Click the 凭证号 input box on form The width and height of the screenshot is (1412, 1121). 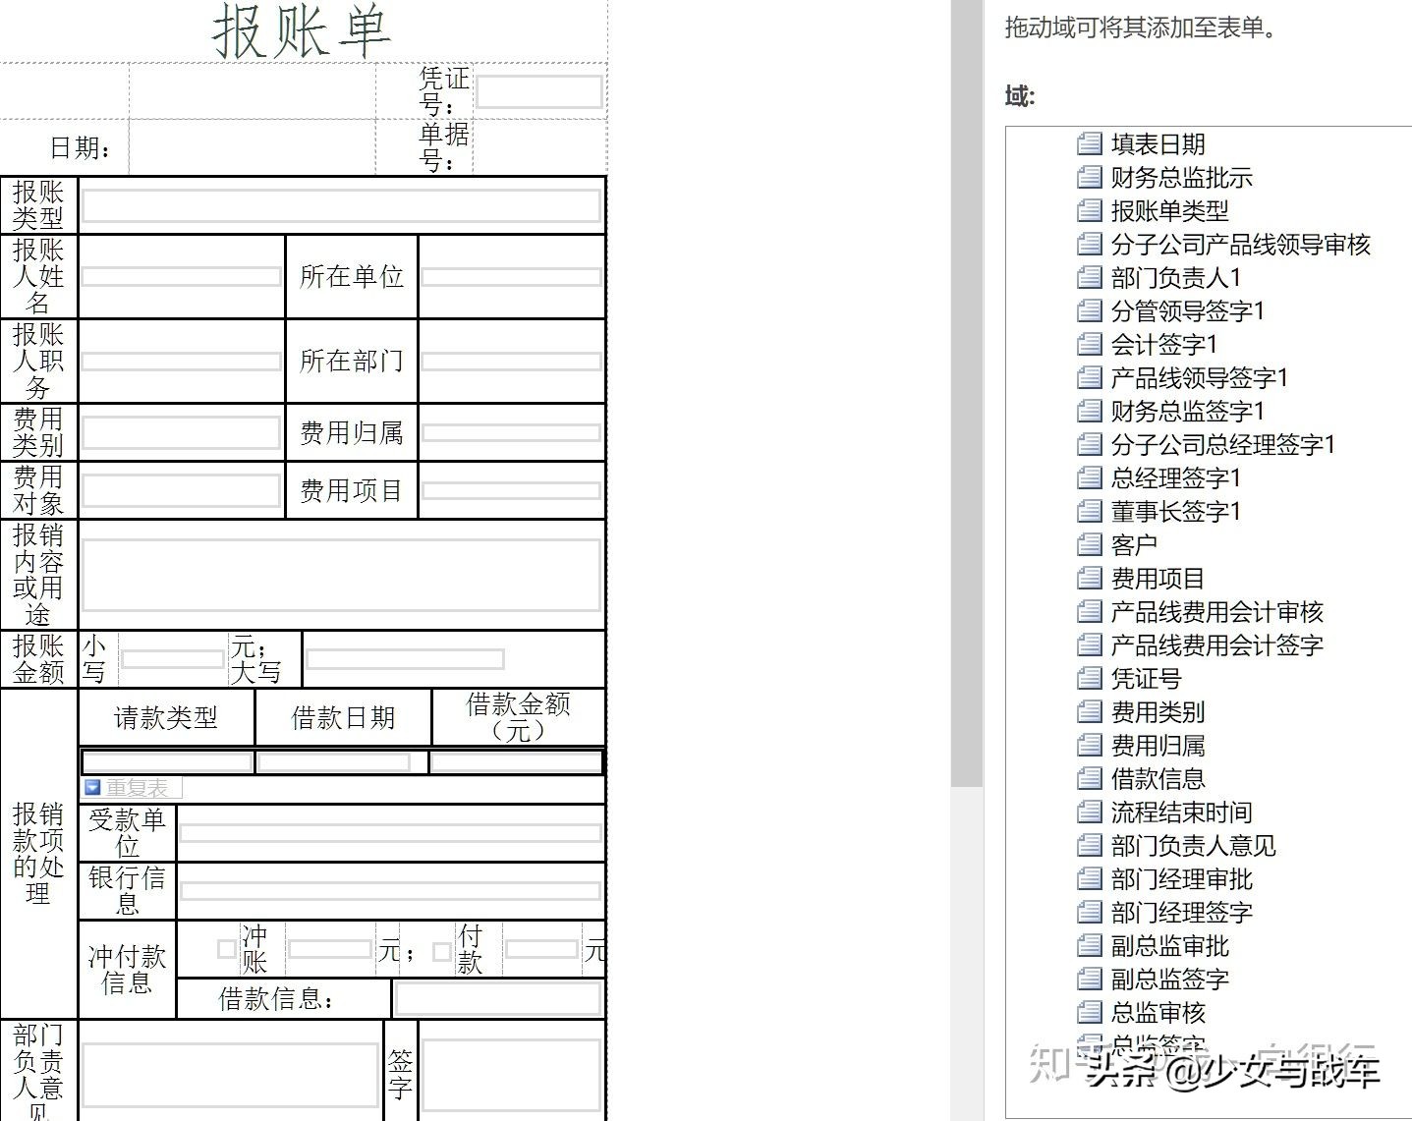538,91
